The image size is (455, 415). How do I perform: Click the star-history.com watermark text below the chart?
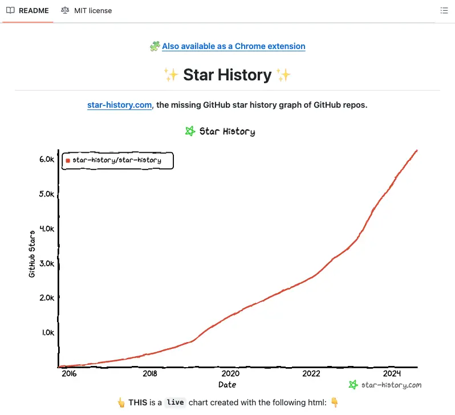(x=391, y=385)
